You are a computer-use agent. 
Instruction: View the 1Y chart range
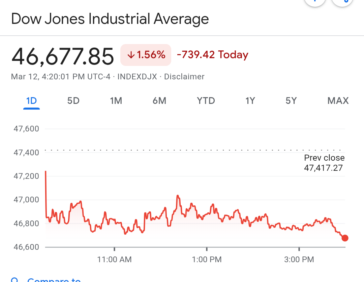(250, 101)
